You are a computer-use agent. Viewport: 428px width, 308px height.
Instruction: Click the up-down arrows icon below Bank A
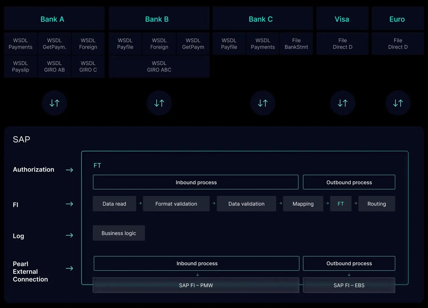[x=54, y=103]
